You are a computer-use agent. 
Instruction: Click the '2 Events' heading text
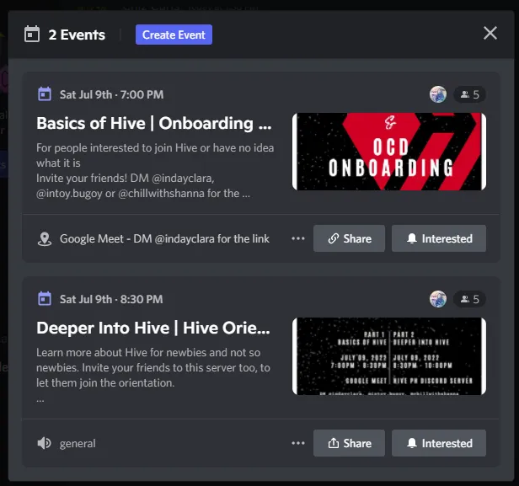tap(77, 35)
